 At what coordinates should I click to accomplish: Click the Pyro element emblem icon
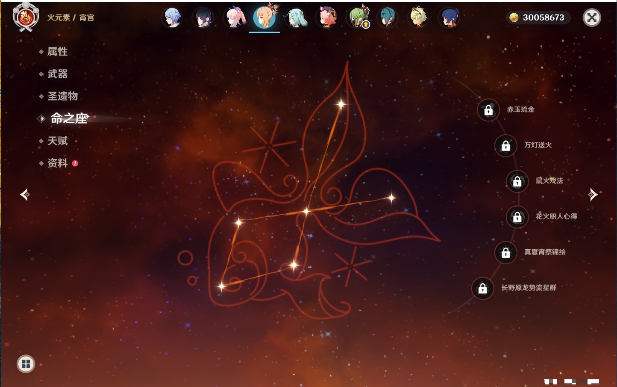pos(26,17)
